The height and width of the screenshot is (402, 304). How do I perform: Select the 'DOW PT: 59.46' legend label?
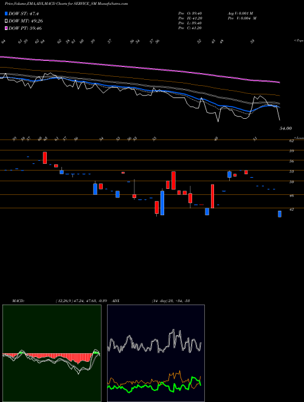(25, 28)
